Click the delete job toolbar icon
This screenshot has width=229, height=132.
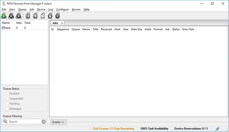58,16
